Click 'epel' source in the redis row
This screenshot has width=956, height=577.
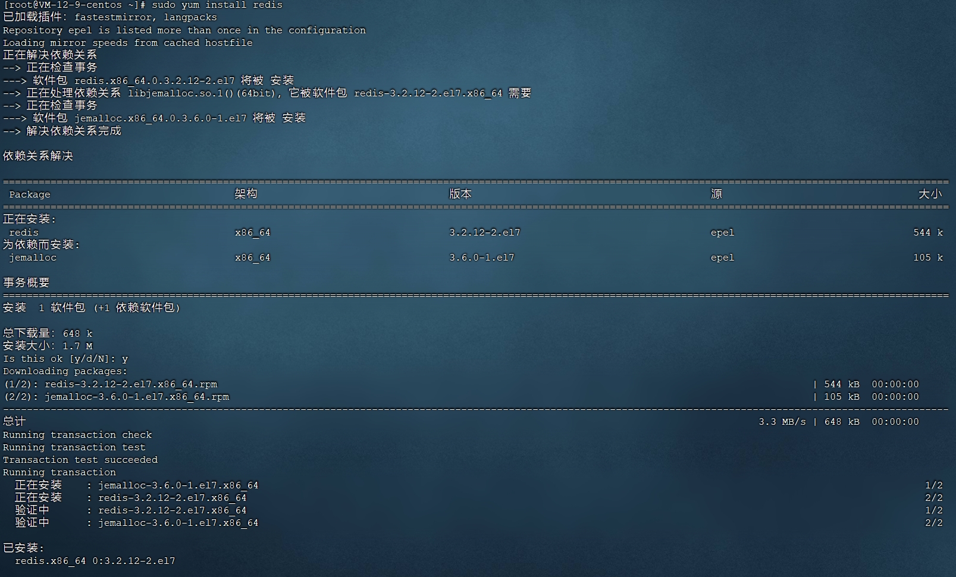(723, 233)
